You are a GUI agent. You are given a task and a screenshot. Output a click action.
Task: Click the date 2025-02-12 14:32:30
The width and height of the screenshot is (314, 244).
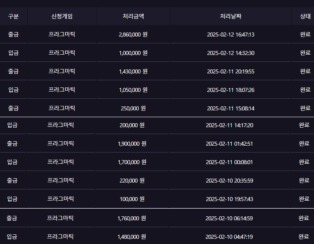(231, 53)
